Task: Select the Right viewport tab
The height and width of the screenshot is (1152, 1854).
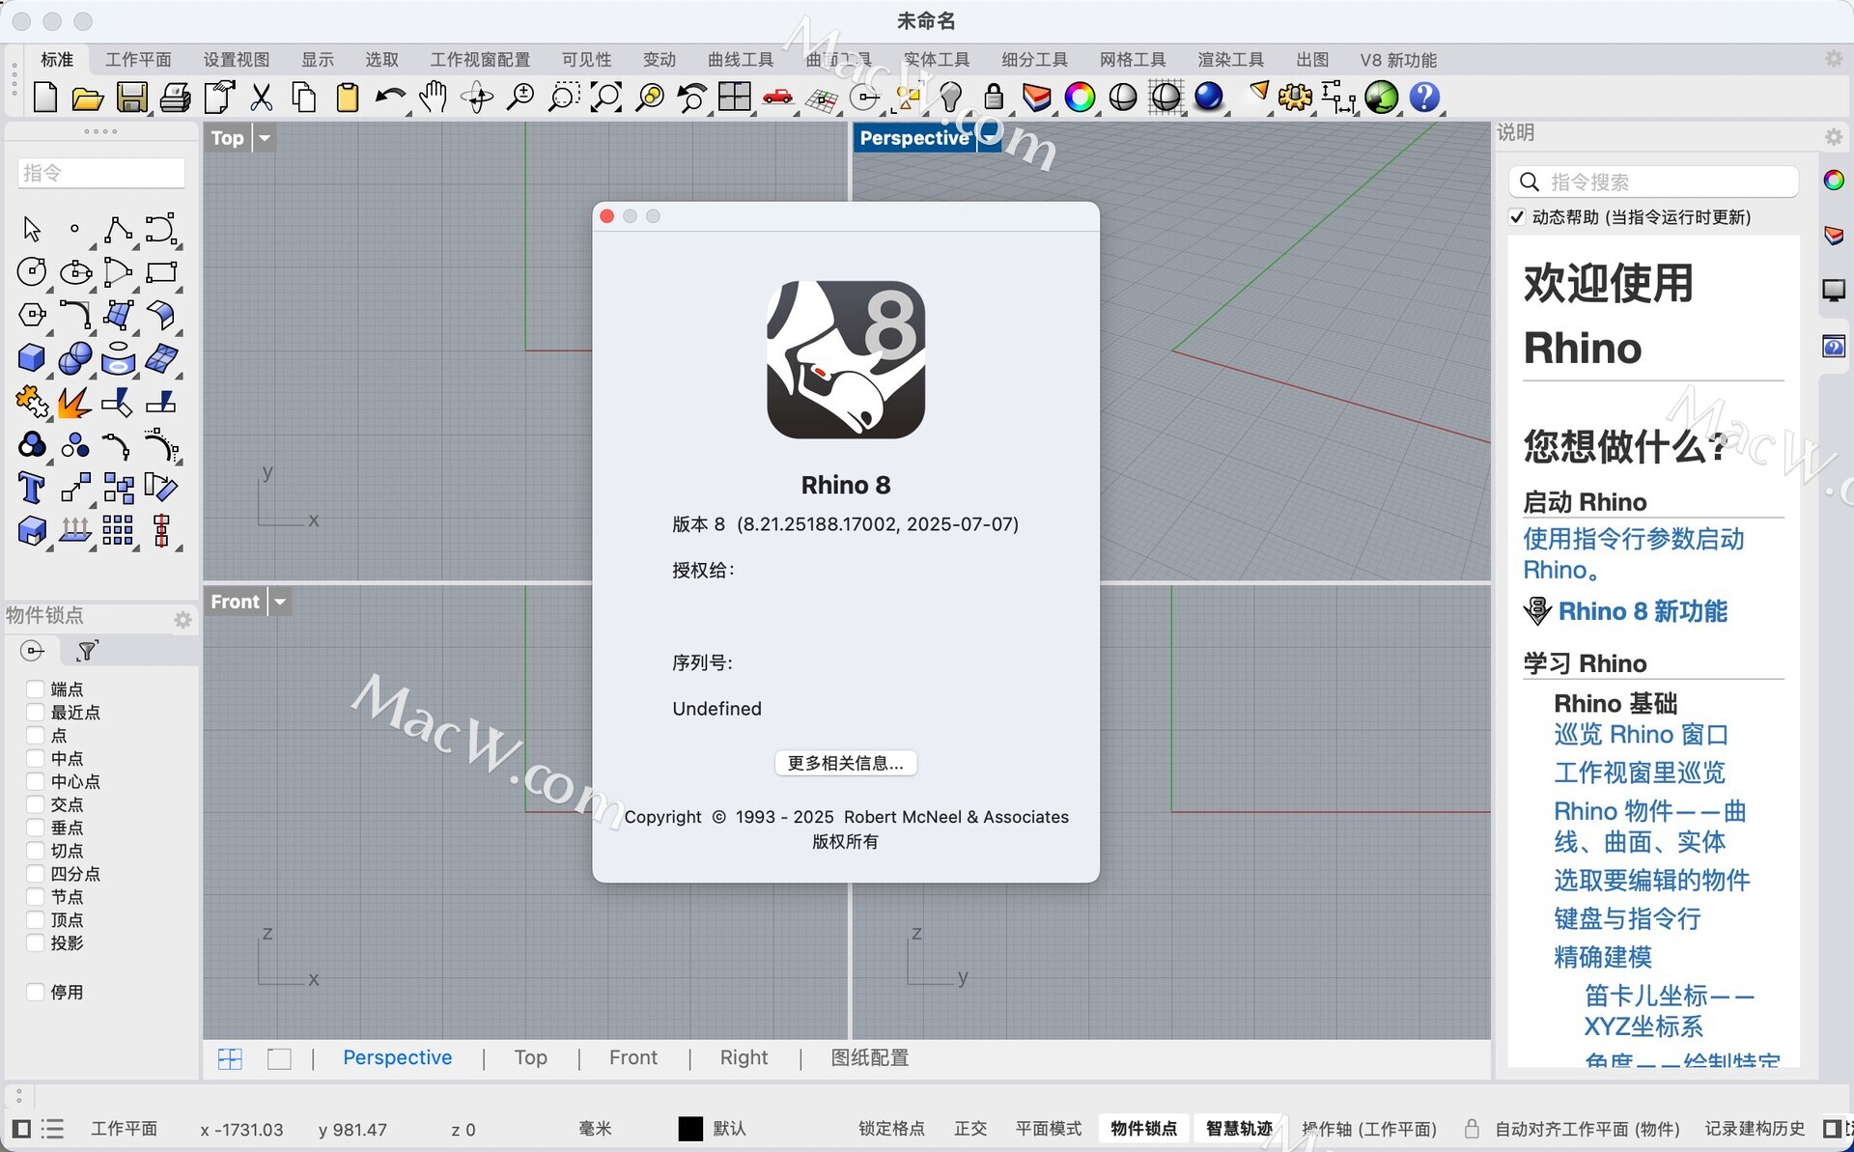Action: (x=744, y=1057)
